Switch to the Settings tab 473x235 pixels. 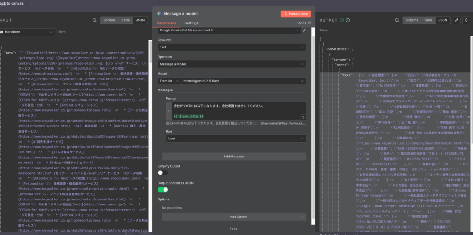pos(191,23)
